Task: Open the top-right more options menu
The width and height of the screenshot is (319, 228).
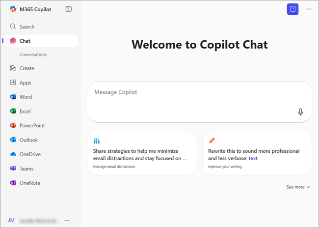Action: coord(309,9)
